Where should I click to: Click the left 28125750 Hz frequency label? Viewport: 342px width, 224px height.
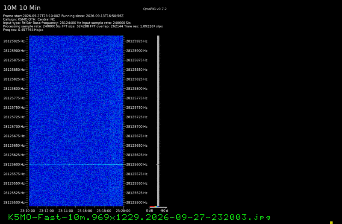click(x=14, y=108)
